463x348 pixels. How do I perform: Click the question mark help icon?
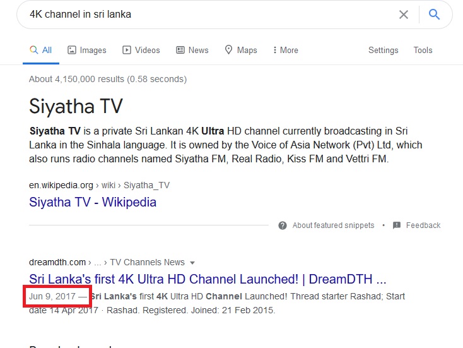pos(283,225)
